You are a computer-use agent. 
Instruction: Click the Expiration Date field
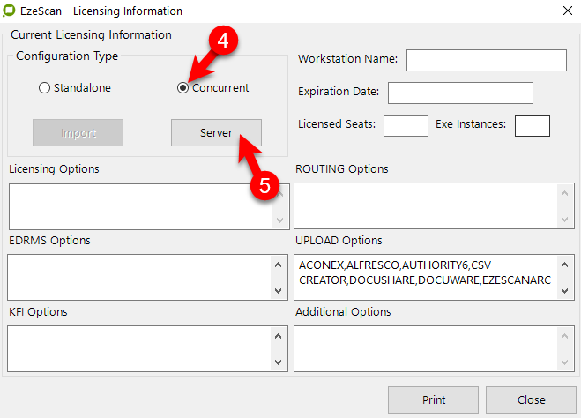click(x=460, y=93)
